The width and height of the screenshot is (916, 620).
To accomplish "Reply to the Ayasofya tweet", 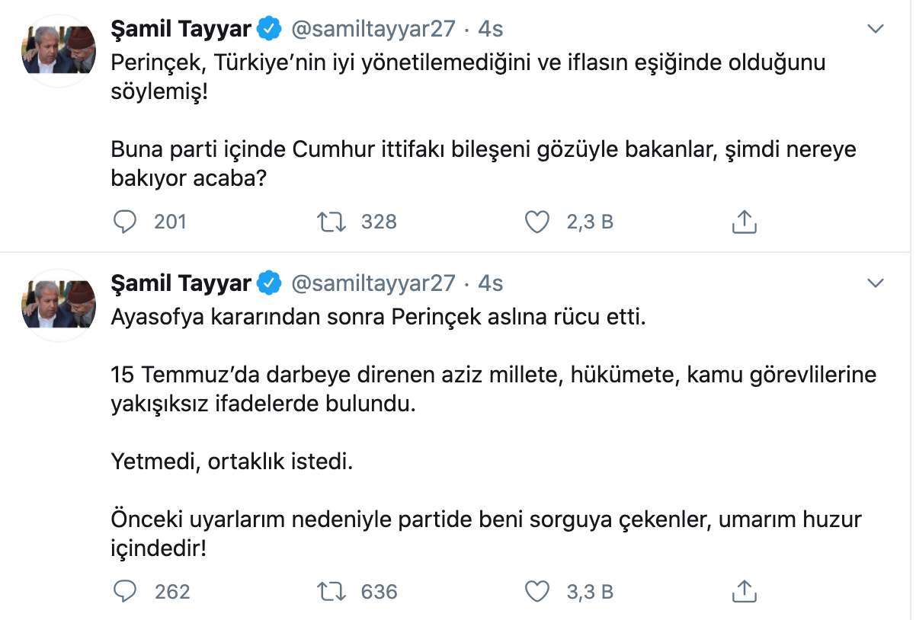I will tap(124, 591).
